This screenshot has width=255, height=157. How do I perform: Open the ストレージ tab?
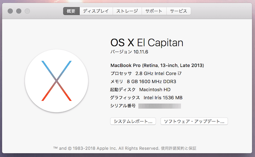127,11
